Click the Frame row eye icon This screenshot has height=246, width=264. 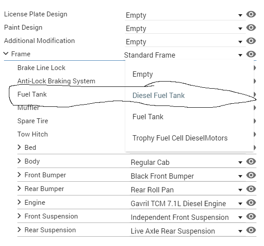pos(251,54)
